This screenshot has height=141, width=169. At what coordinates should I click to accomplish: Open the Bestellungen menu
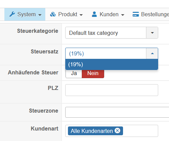(x=151, y=14)
